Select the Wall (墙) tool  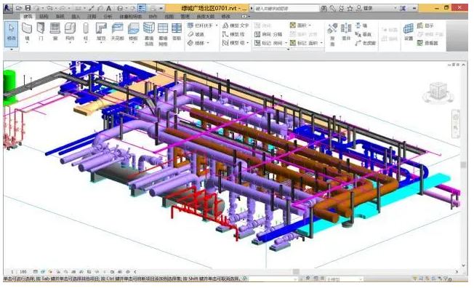[x=27, y=32]
